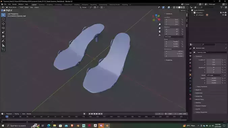Jump to the timeline end frame
228x128 pixels.
102,114
